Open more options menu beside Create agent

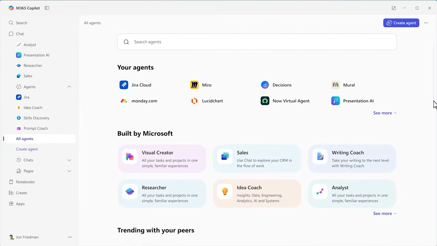(426, 23)
